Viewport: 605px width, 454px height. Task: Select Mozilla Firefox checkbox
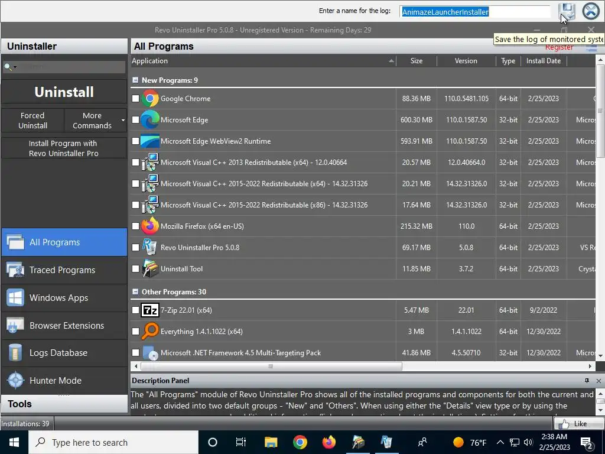(x=135, y=226)
